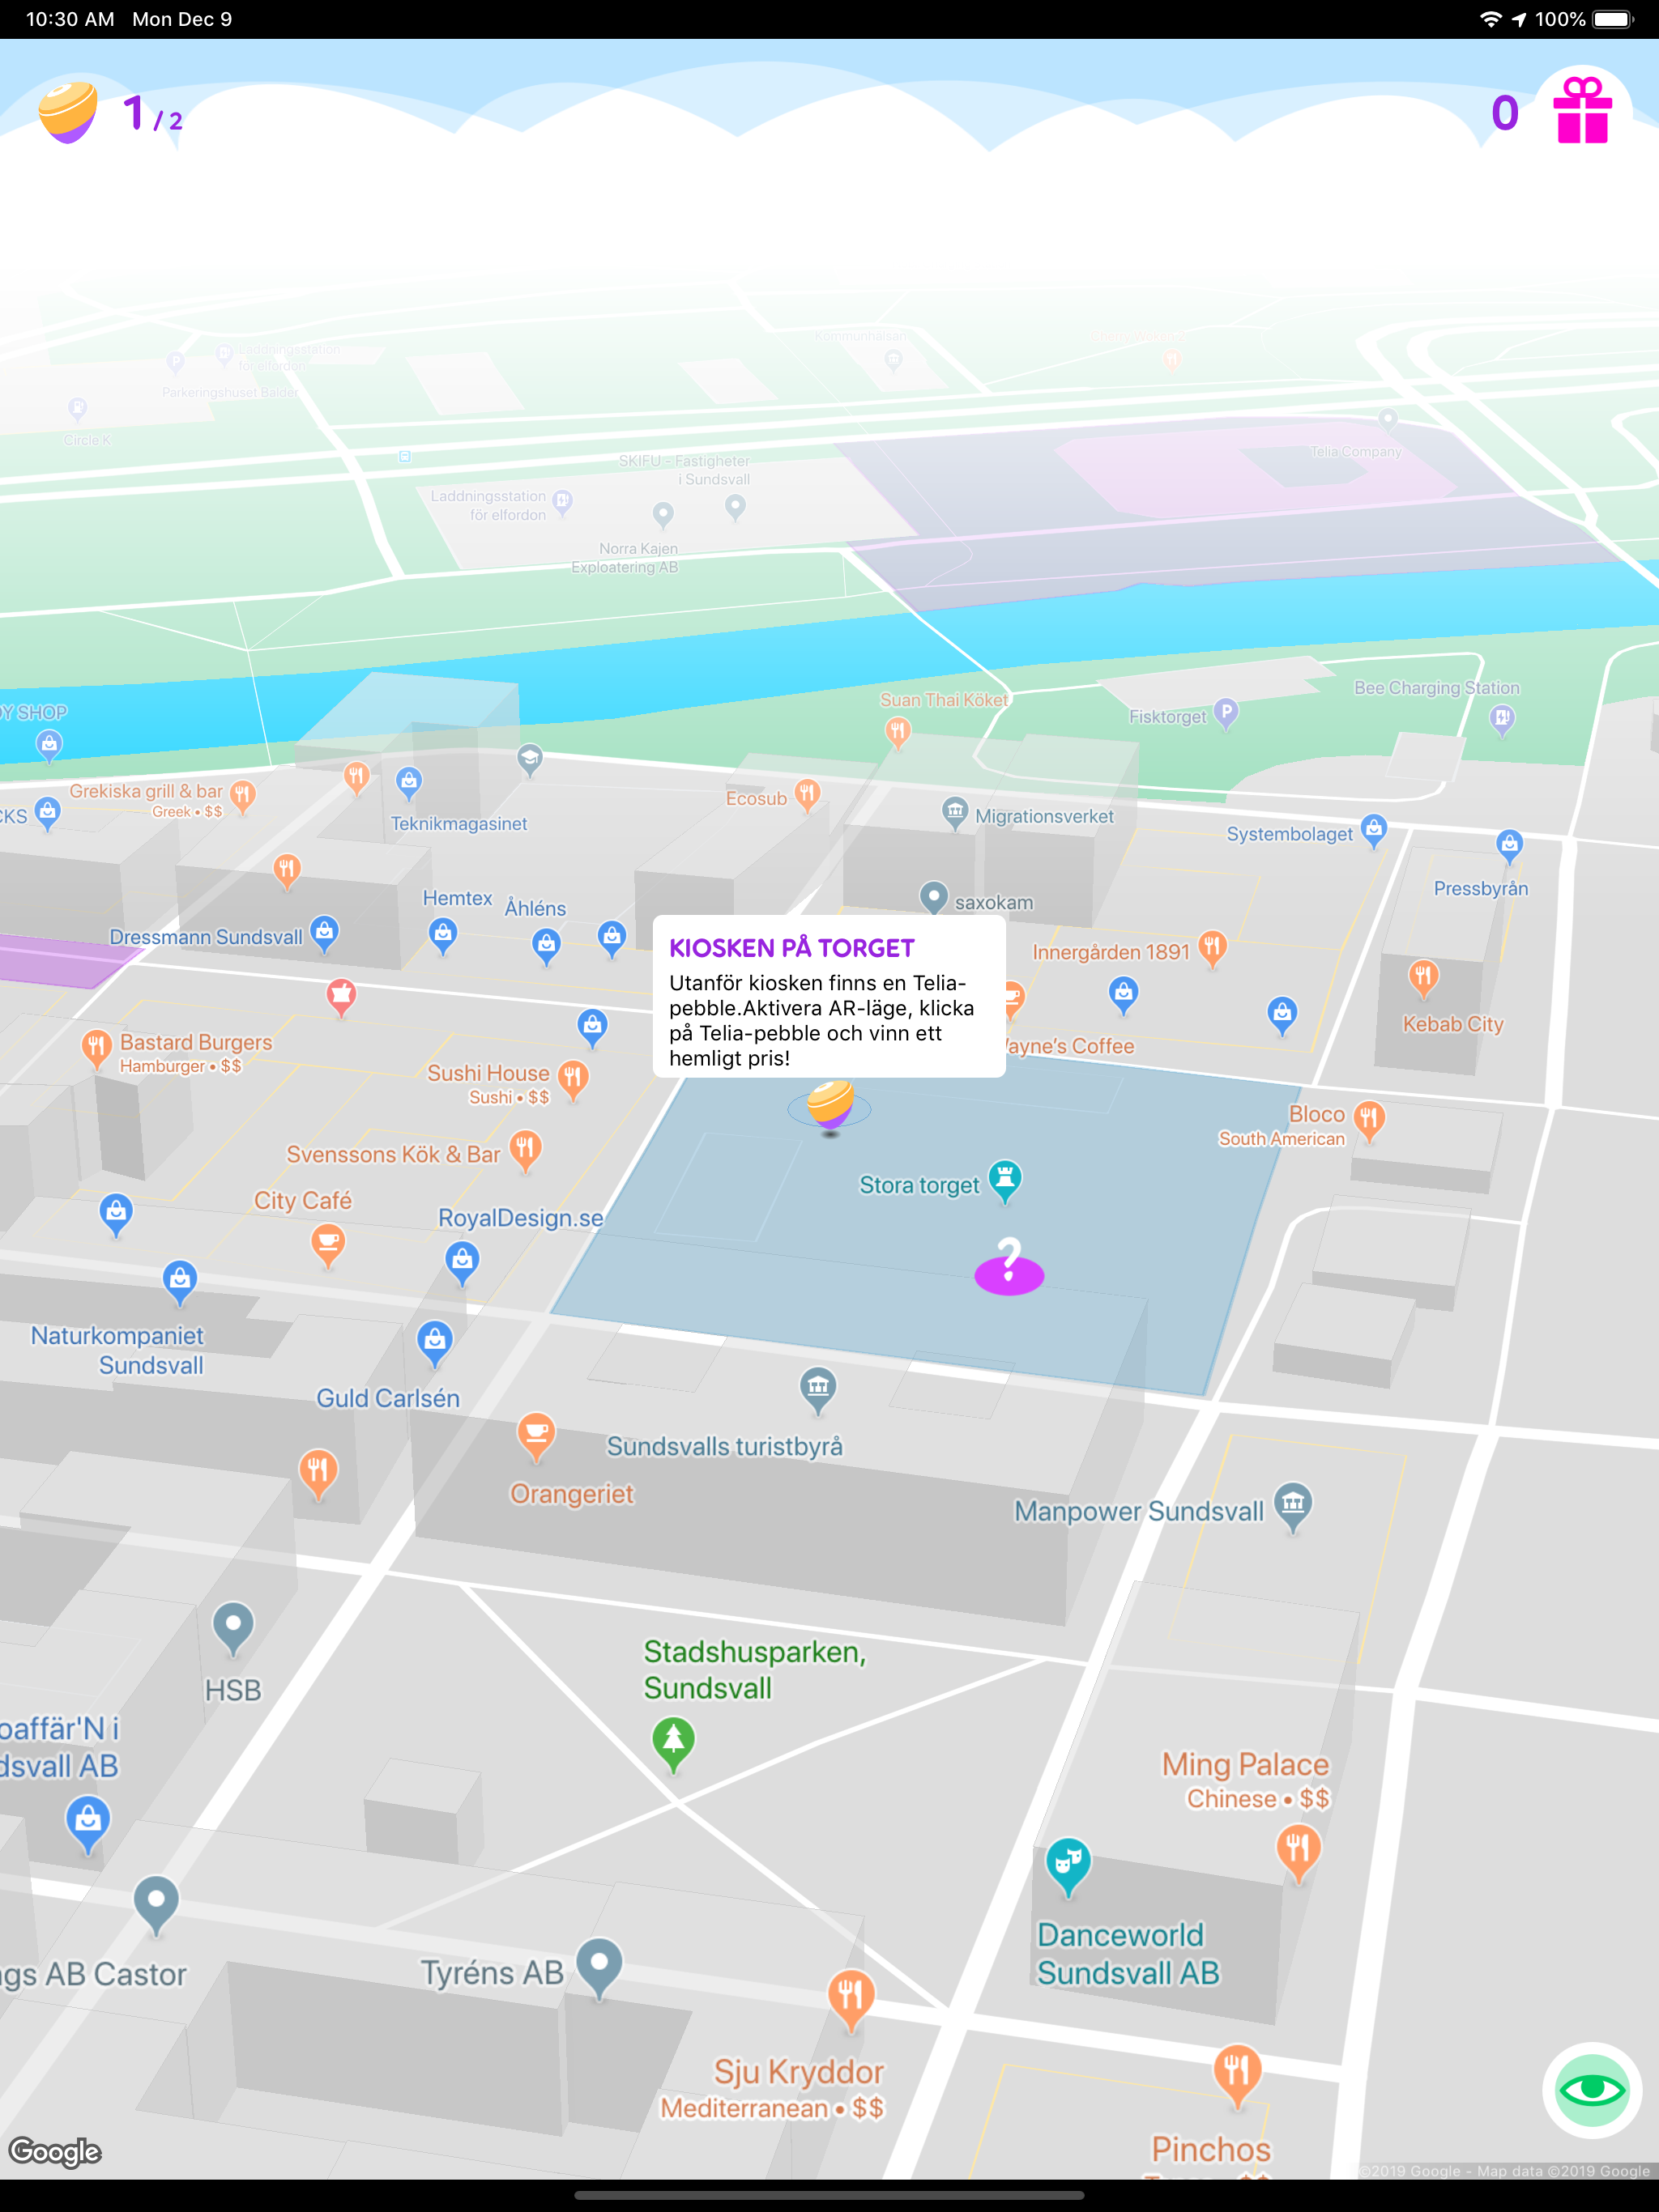Tap the City Café coffee pin
Image resolution: width=1659 pixels, height=2212 pixels.
pos(327,1247)
